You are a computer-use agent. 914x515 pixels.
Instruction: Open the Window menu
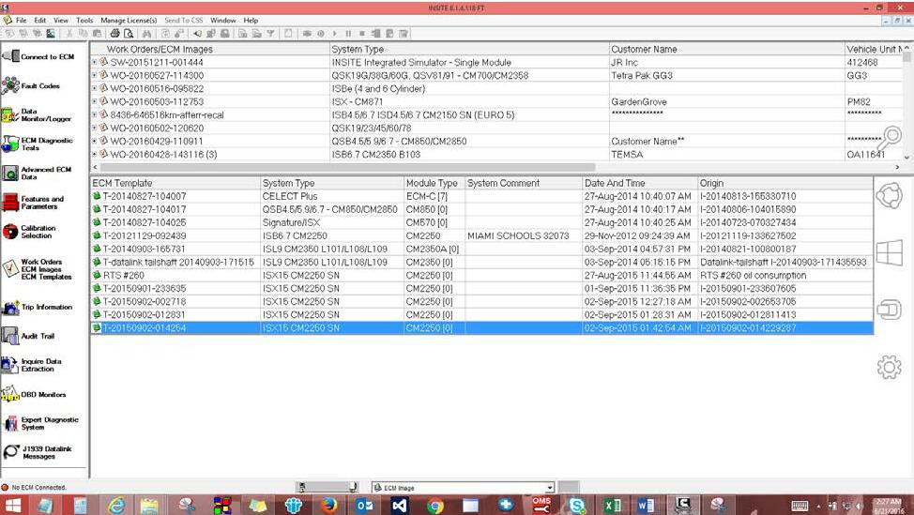223,20
